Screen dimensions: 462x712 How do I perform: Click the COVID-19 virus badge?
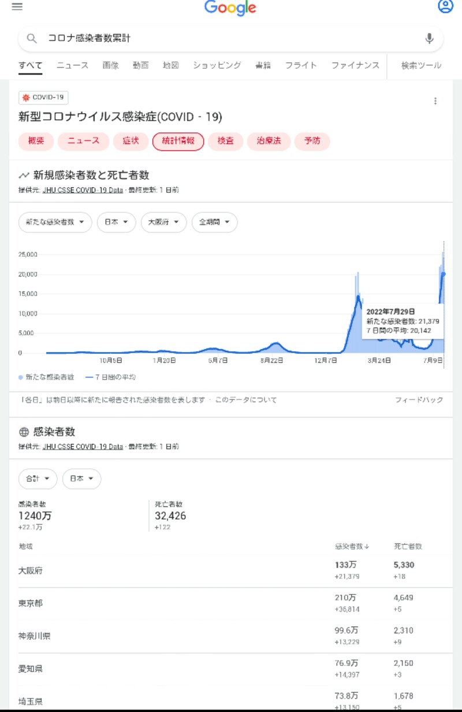pyautogui.click(x=43, y=98)
